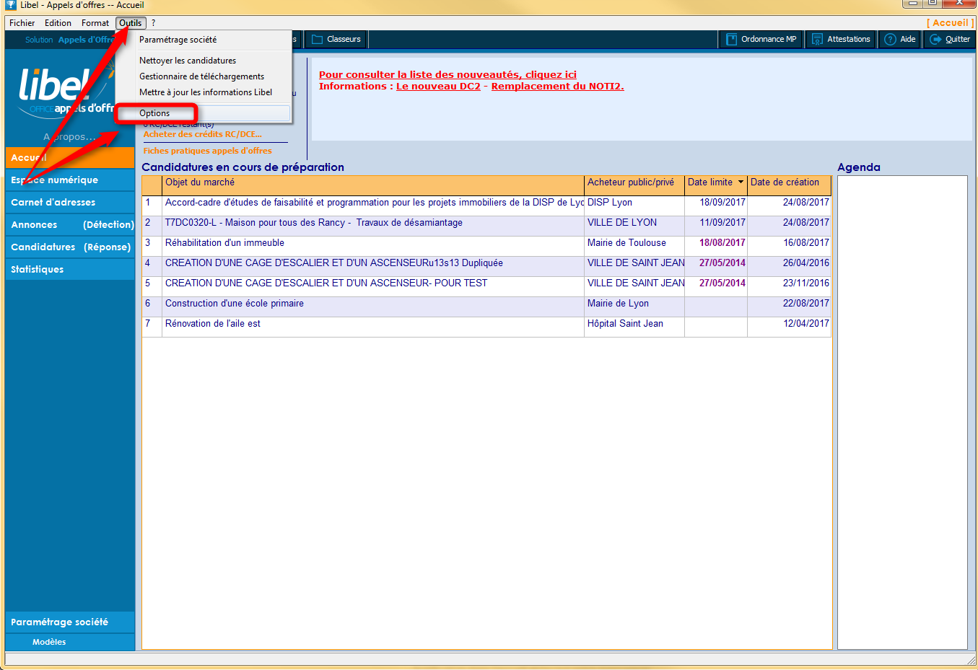
Task: Open Statistiques in sidebar
Action: coord(70,269)
